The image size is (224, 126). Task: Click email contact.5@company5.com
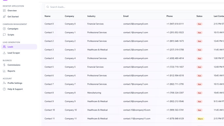coord(135,67)
